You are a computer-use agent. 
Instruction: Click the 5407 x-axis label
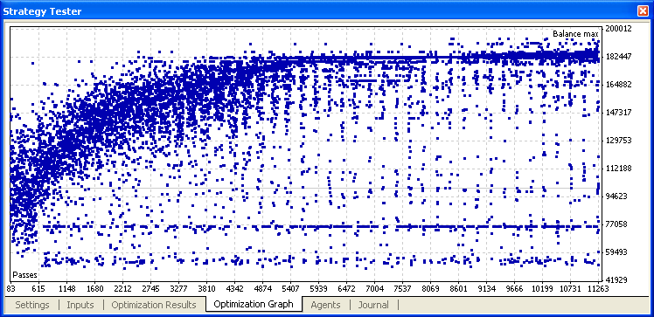click(x=290, y=289)
